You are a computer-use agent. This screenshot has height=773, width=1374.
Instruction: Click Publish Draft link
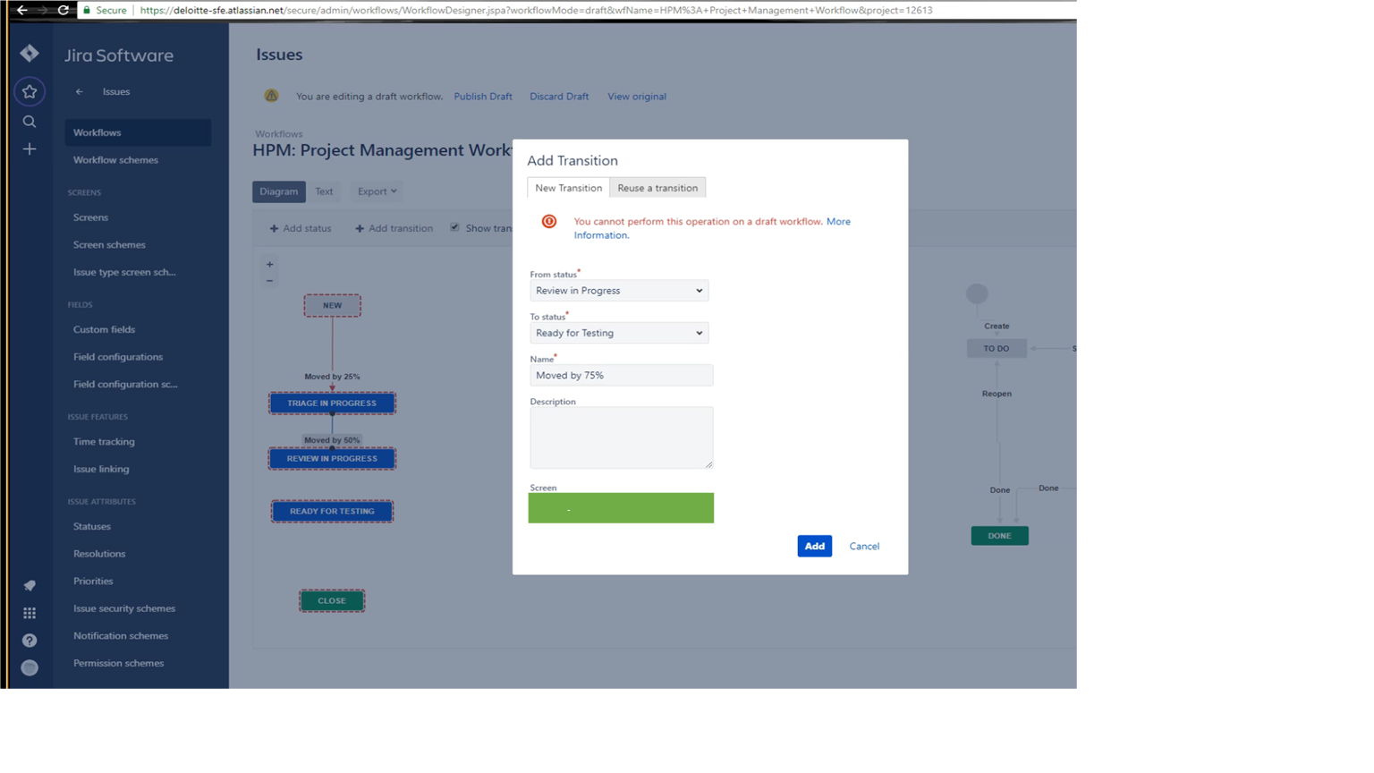(483, 97)
